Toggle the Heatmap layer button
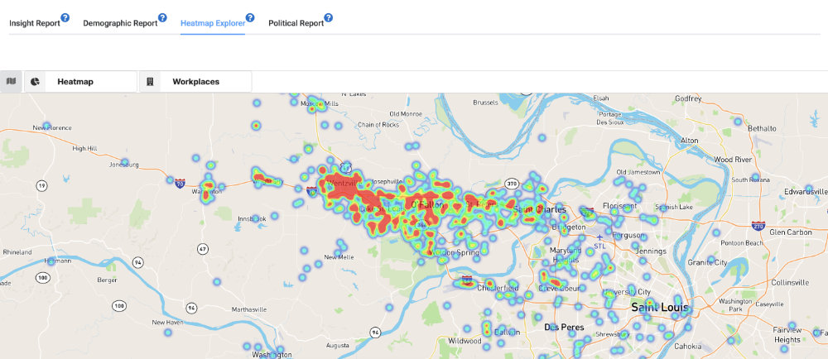The width and height of the screenshot is (828, 359). 80,82
